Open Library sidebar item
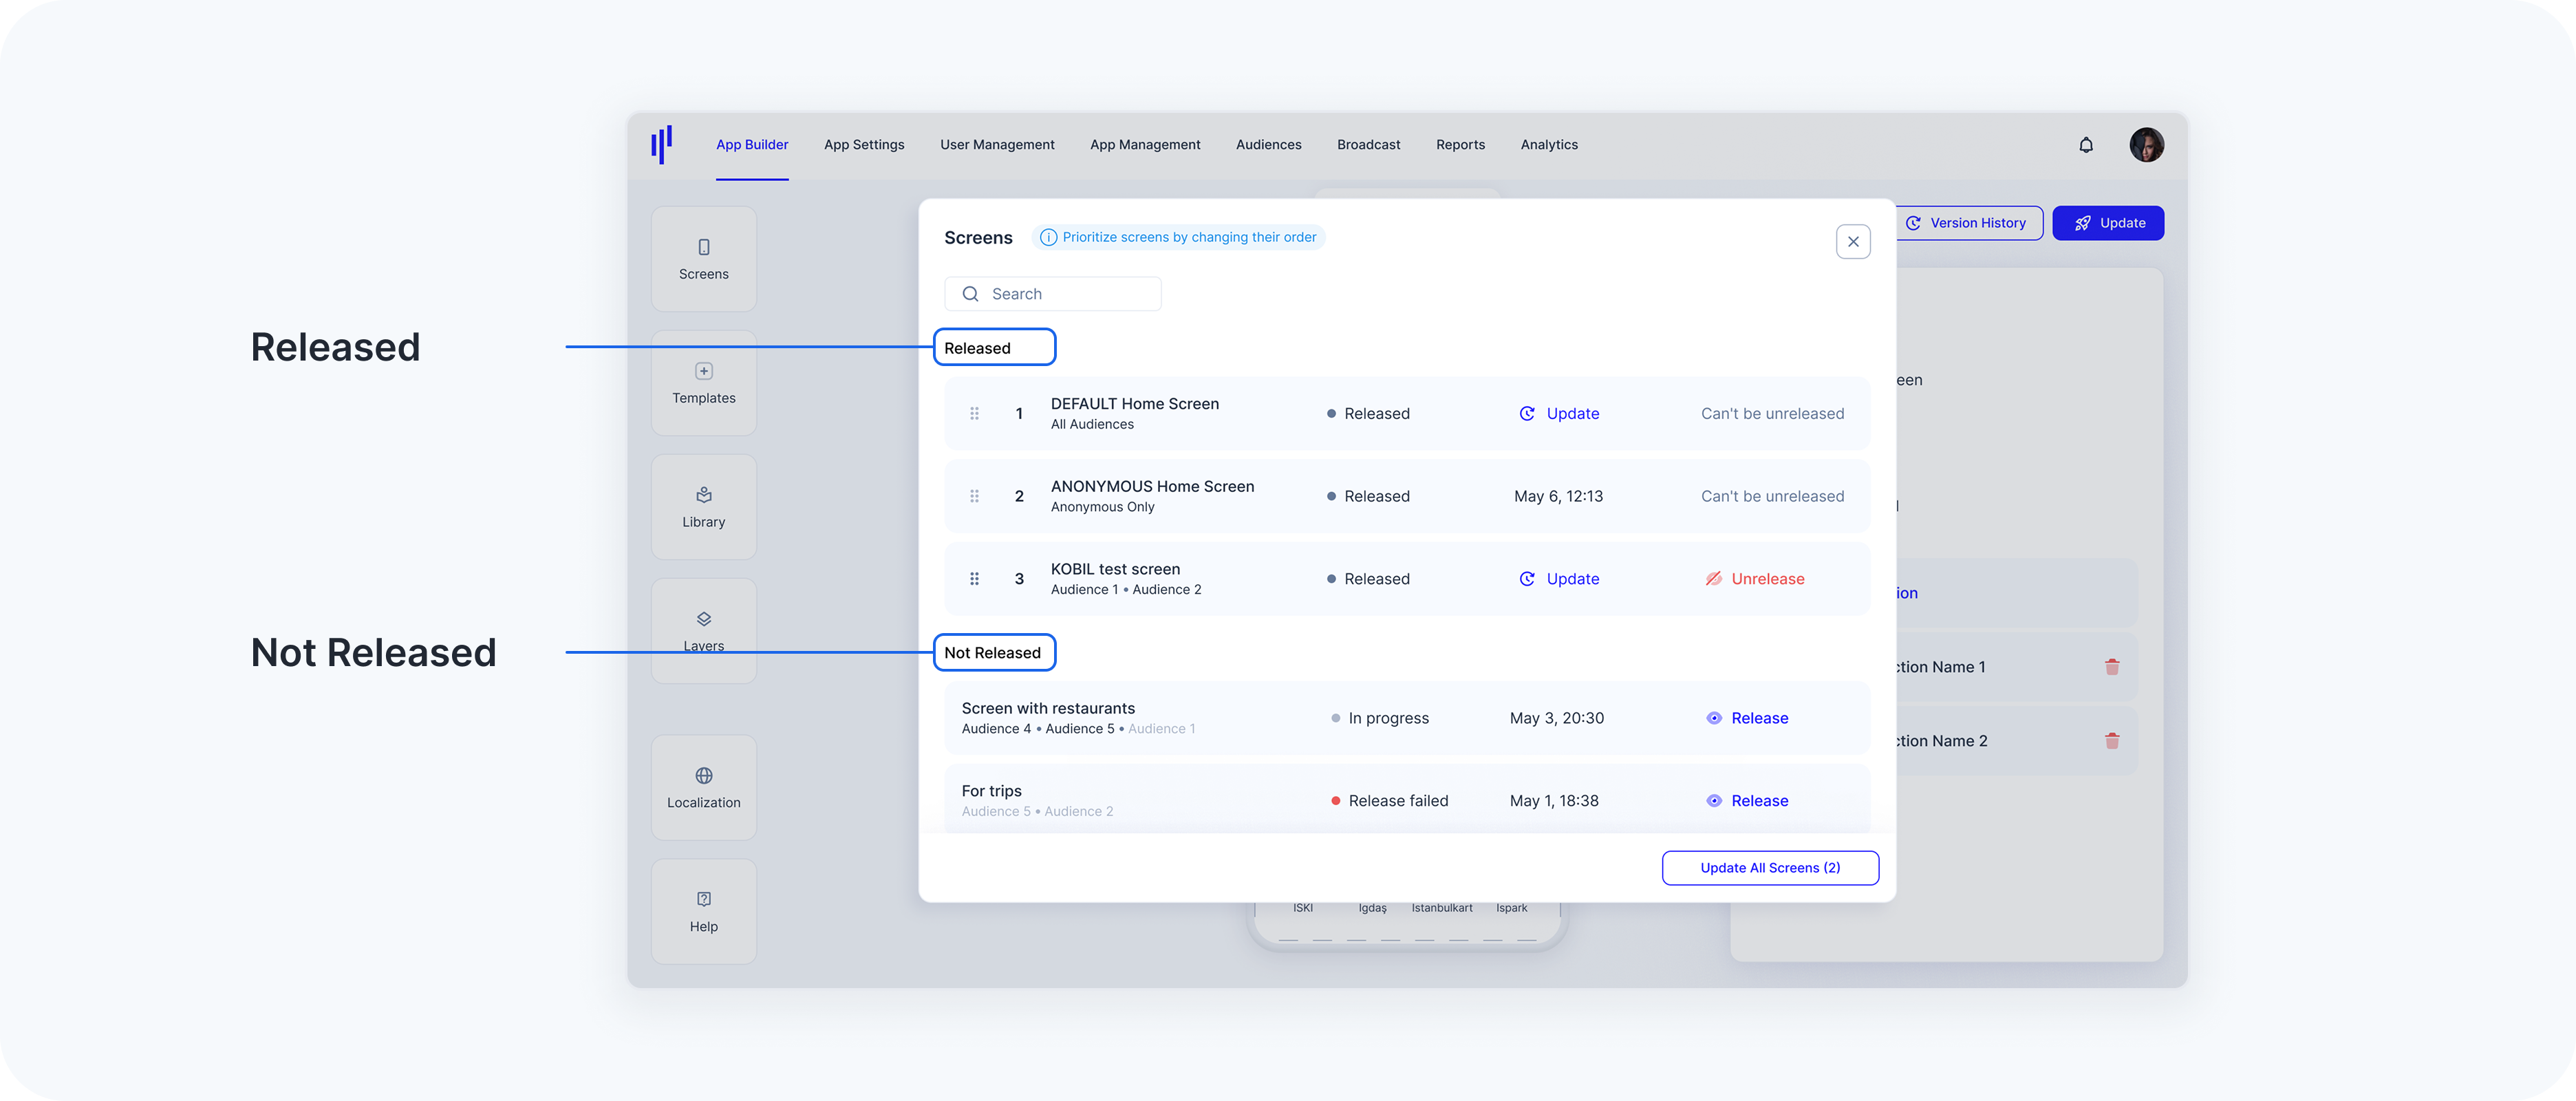 703,507
